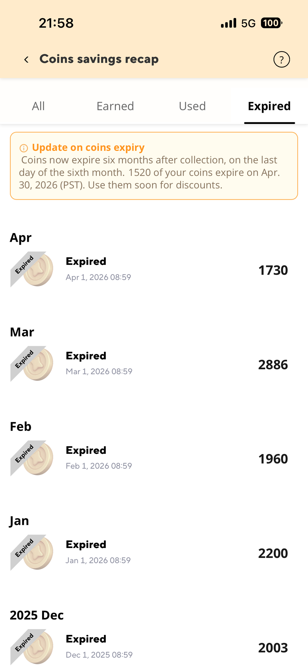Open the Used tab

point(192,106)
